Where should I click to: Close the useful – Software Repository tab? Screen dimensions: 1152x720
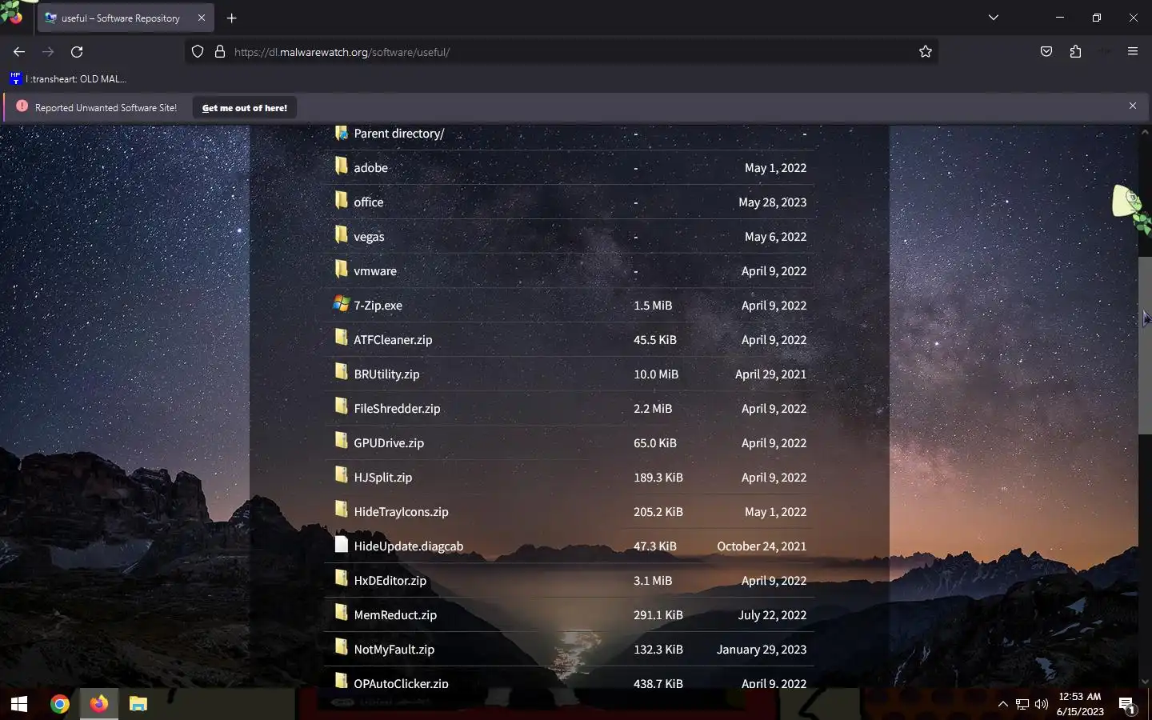(x=202, y=18)
